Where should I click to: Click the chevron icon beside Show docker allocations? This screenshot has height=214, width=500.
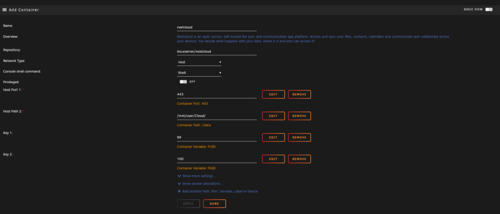tap(179, 184)
